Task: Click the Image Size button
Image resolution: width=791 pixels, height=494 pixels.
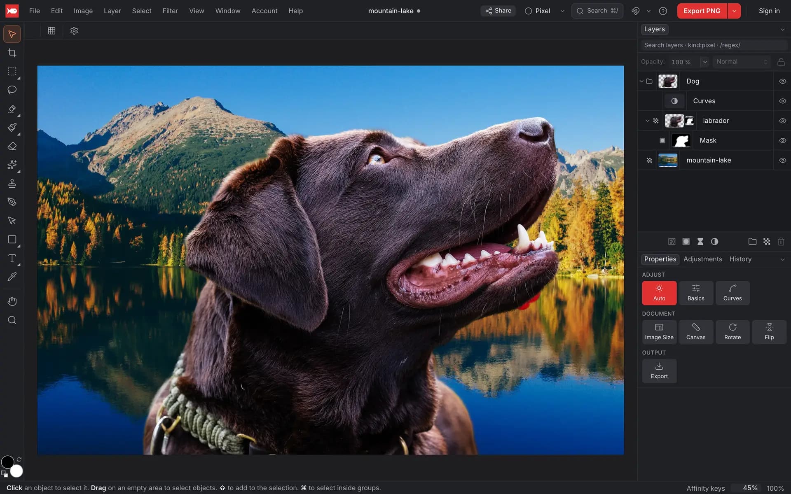Action: click(x=659, y=332)
